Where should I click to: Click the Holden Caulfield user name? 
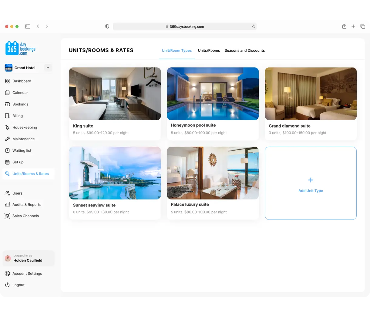coord(28,260)
